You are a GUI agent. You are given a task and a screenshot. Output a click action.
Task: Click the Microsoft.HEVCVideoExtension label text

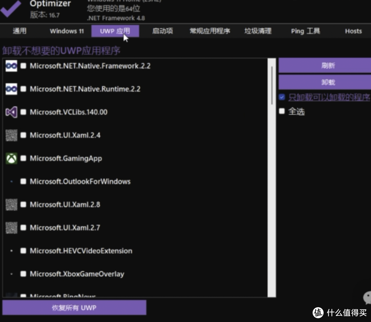pyautogui.click(x=81, y=251)
